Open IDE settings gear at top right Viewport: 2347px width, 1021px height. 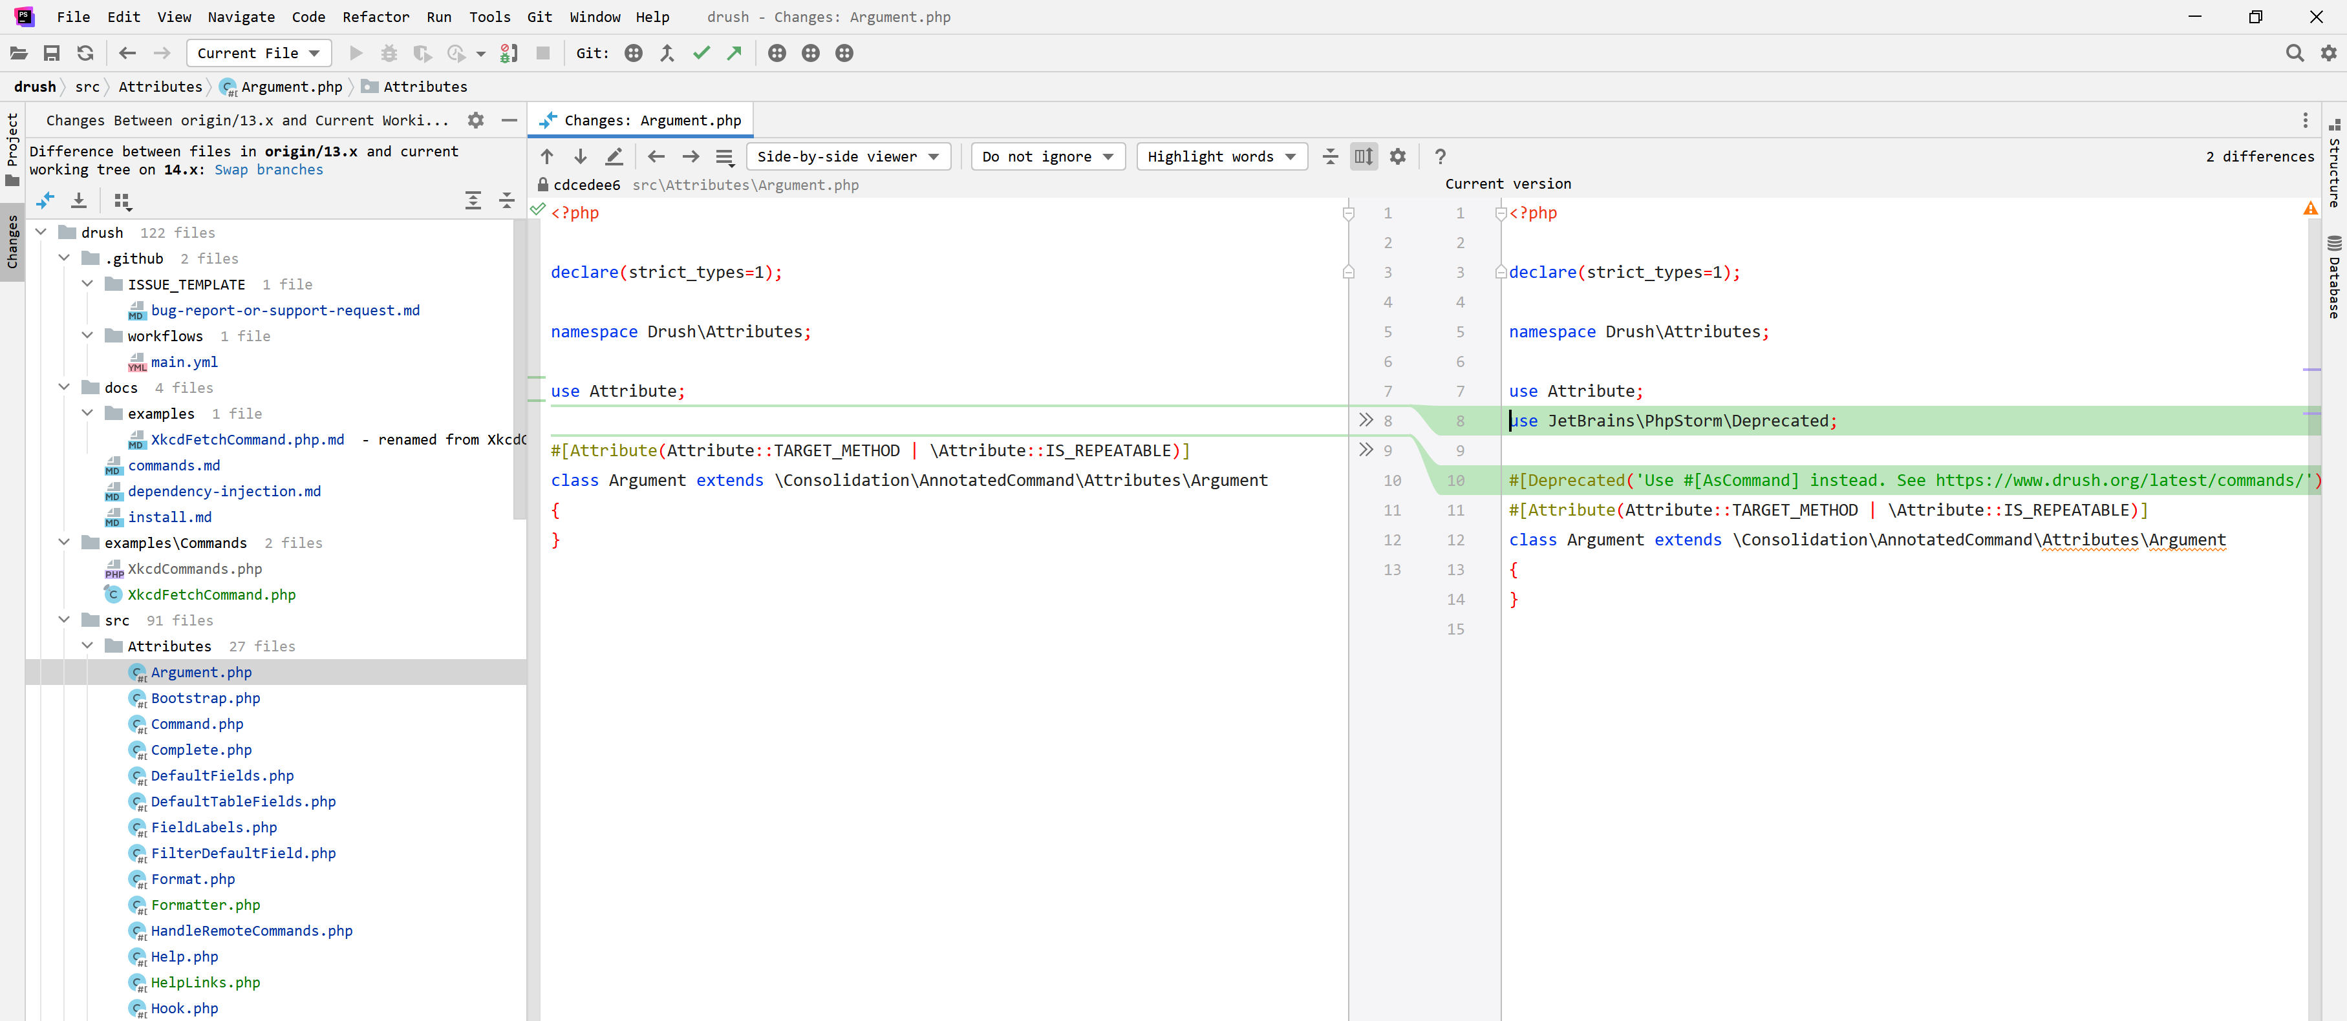click(2329, 53)
